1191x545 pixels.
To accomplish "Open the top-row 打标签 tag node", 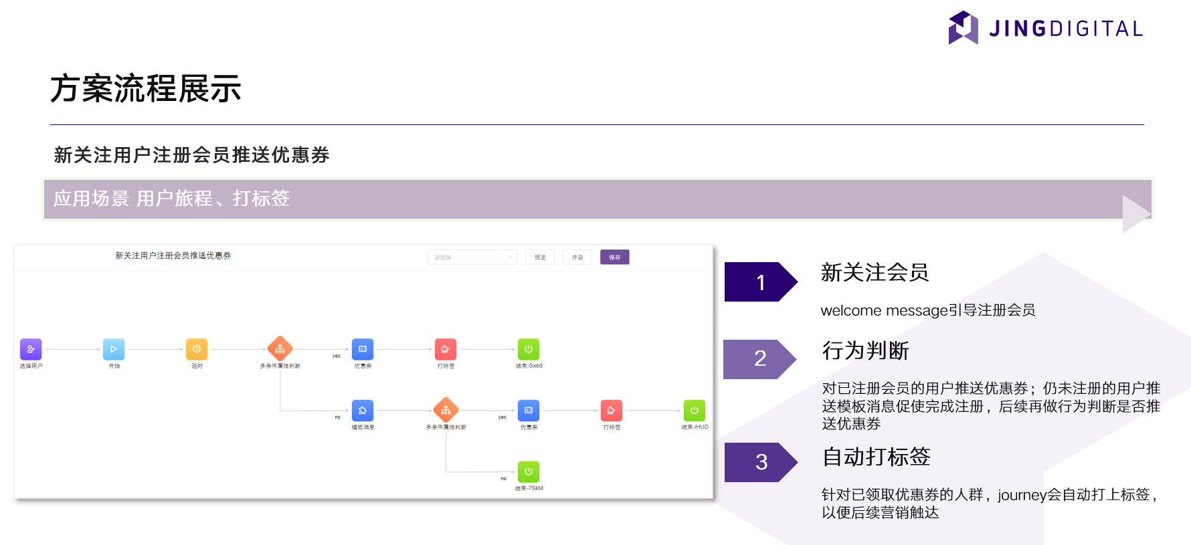I will pos(446,349).
